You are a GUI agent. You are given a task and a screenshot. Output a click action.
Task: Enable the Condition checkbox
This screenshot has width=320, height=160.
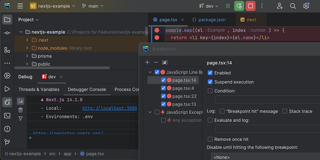210,91
